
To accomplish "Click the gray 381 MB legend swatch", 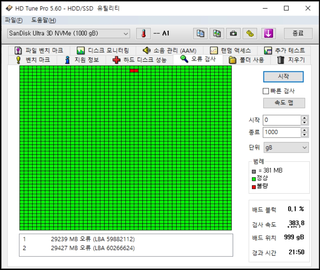I will (x=254, y=171).
